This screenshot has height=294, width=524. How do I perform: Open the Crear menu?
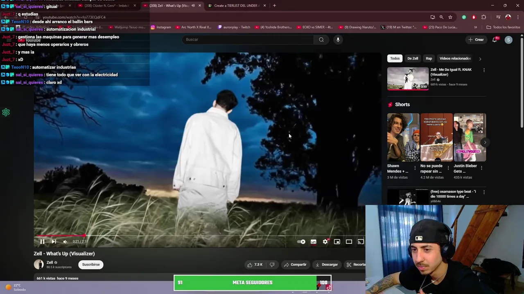[476, 40]
